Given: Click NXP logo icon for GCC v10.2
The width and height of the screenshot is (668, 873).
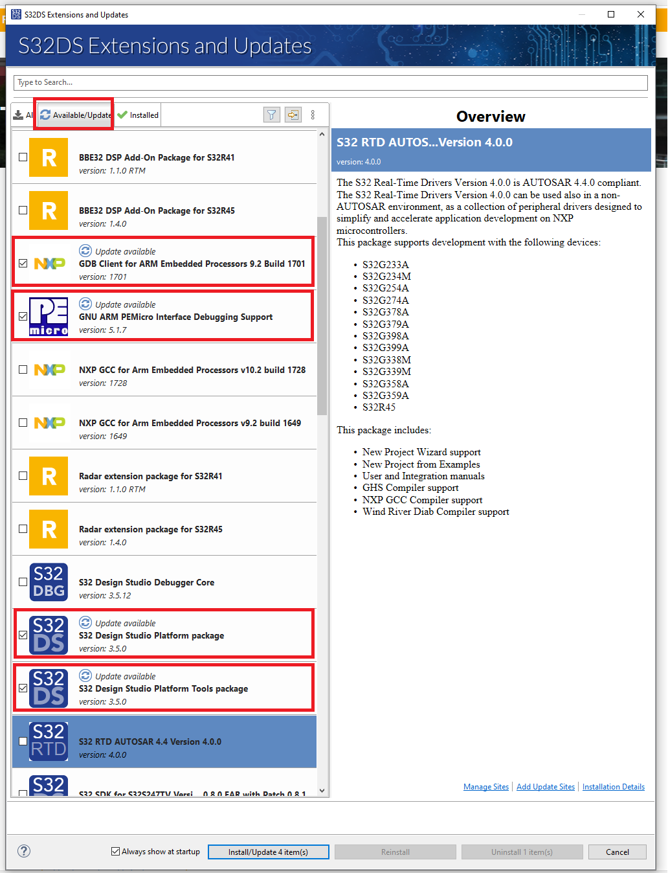Looking at the screenshot, I should (49, 370).
